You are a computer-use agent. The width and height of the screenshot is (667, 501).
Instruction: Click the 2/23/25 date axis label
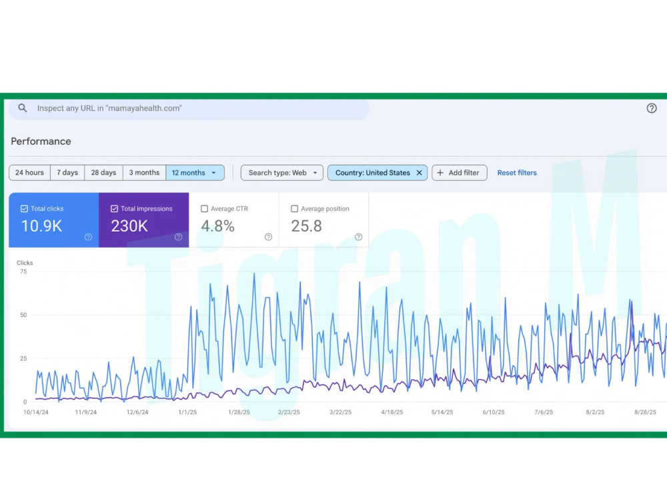tap(289, 412)
